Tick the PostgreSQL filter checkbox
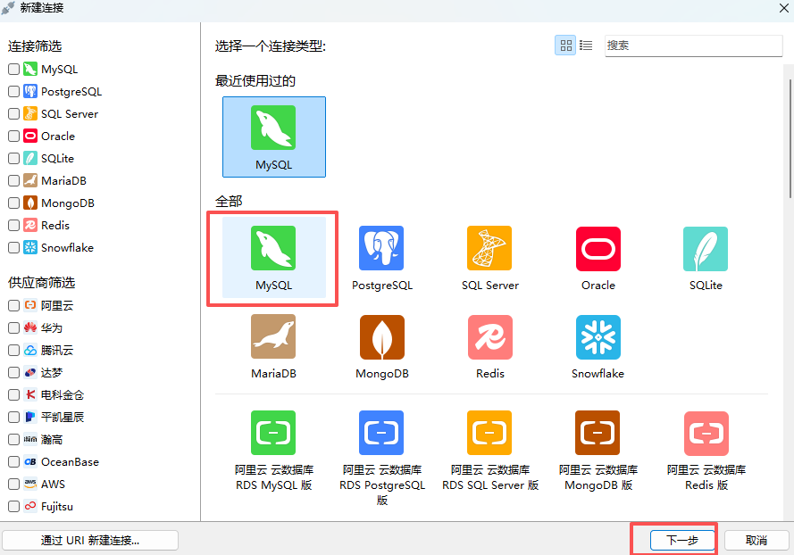 click(13, 92)
